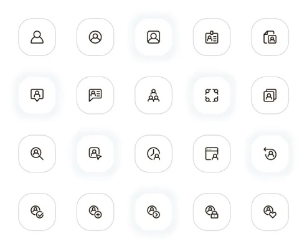Viewport: 307px width, 249px height.
Task: Select the clock with user icon
Action: click(x=153, y=154)
